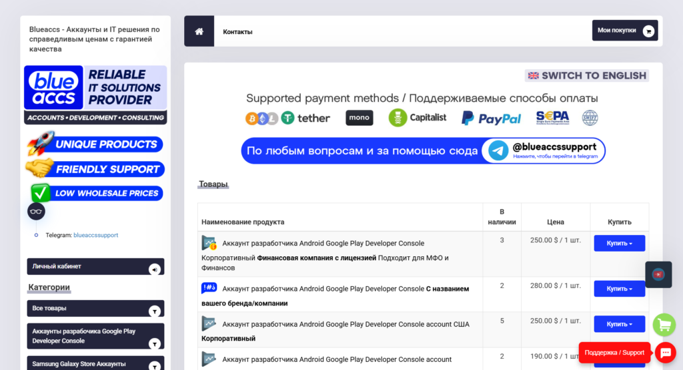683x370 pixels.
Task: Click the rocket Unique Products badge
Action: (x=95, y=144)
